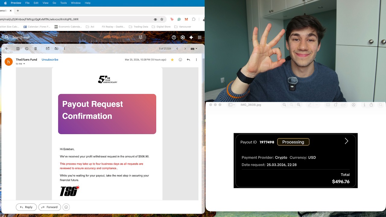This screenshot has width=386, height=217.
Task: Open Gmail Support help icon
Action: [174, 37]
